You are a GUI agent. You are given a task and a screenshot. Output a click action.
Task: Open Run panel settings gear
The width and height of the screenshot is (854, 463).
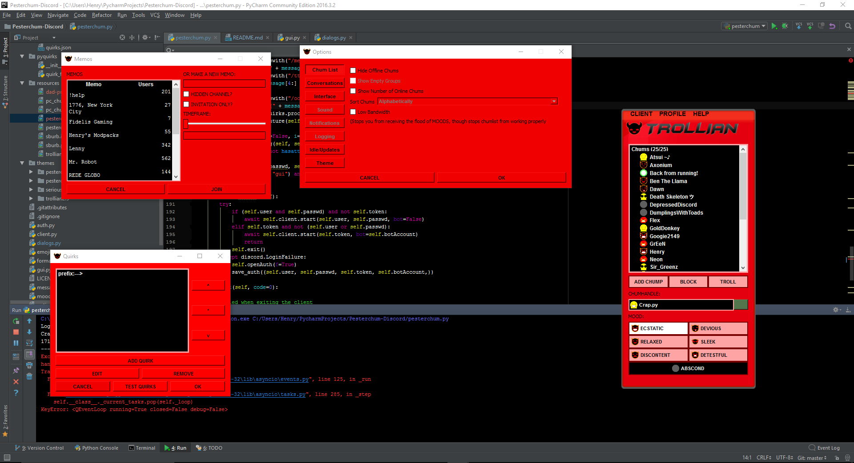[x=836, y=310]
